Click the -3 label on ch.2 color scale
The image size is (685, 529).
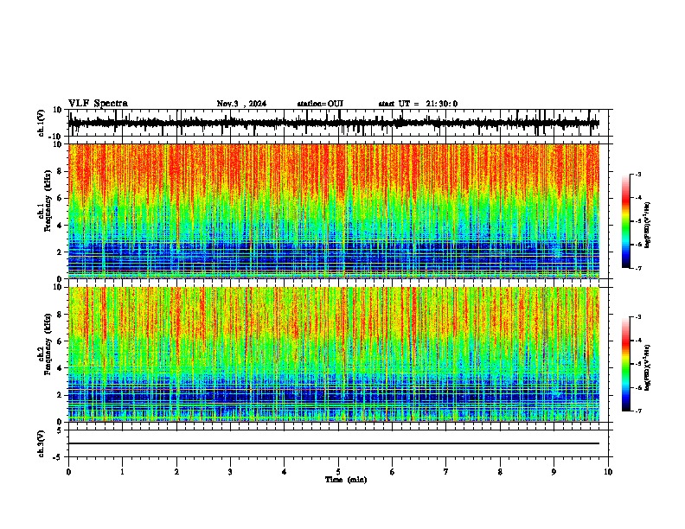pos(638,317)
